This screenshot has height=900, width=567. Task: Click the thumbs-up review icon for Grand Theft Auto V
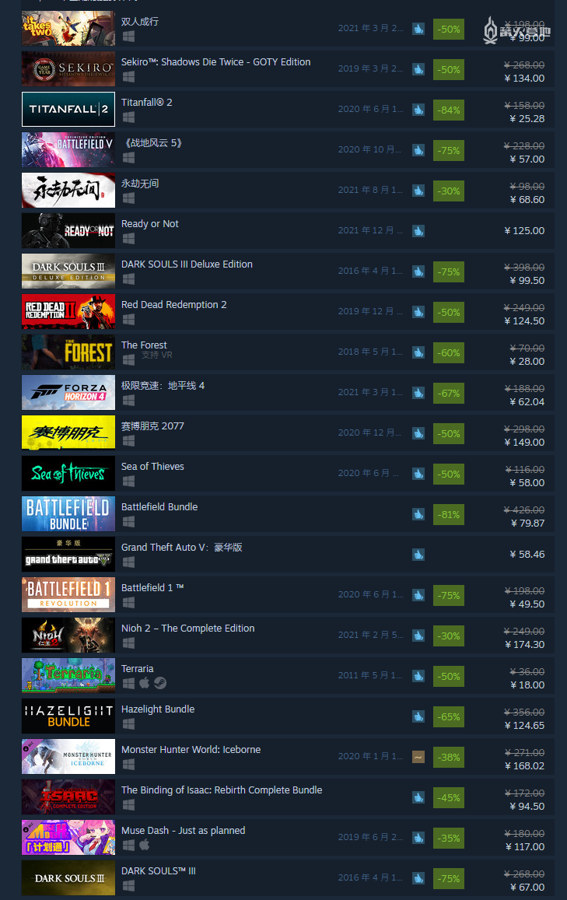click(x=418, y=555)
